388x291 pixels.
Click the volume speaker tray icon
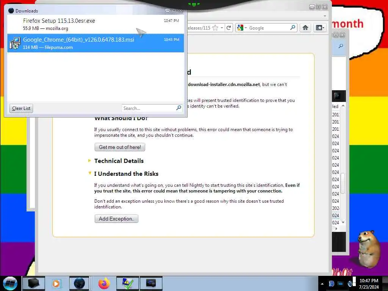pyautogui.click(x=350, y=283)
